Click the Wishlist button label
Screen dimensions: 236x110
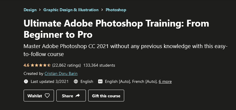(x=35, y=96)
